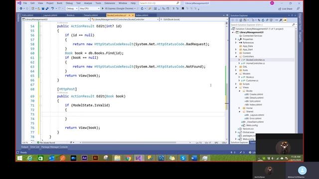Collapse the Models folder
The height and width of the screenshot is (179, 319).
(x=236, y=74)
